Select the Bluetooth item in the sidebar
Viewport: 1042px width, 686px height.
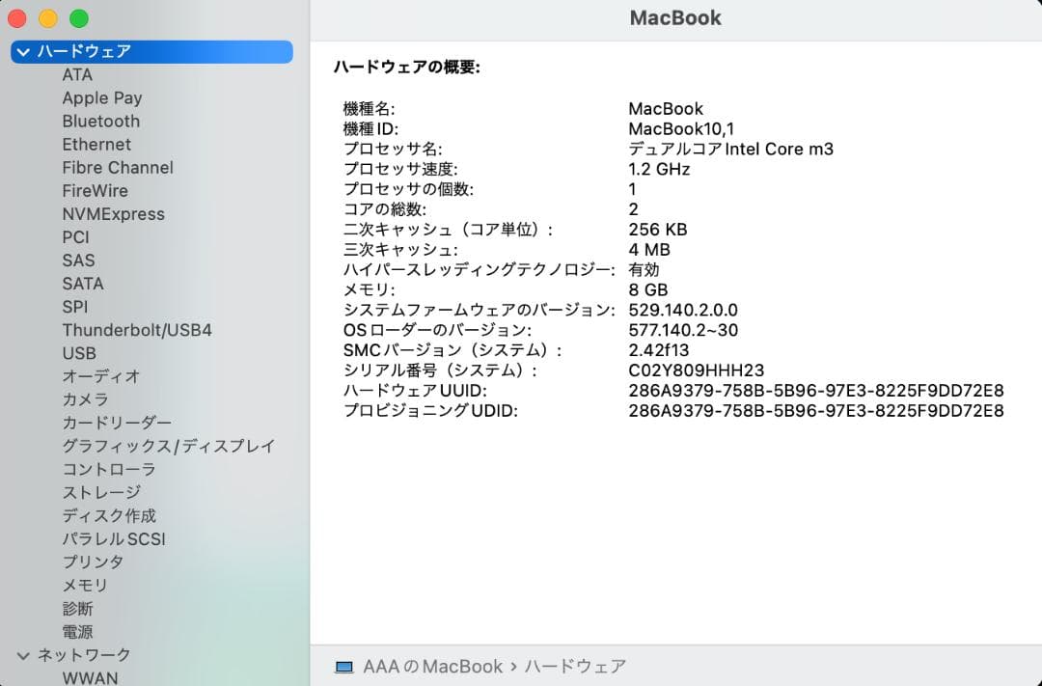[x=100, y=121]
